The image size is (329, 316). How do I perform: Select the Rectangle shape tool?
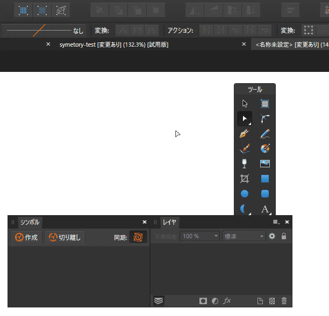click(x=265, y=179)
